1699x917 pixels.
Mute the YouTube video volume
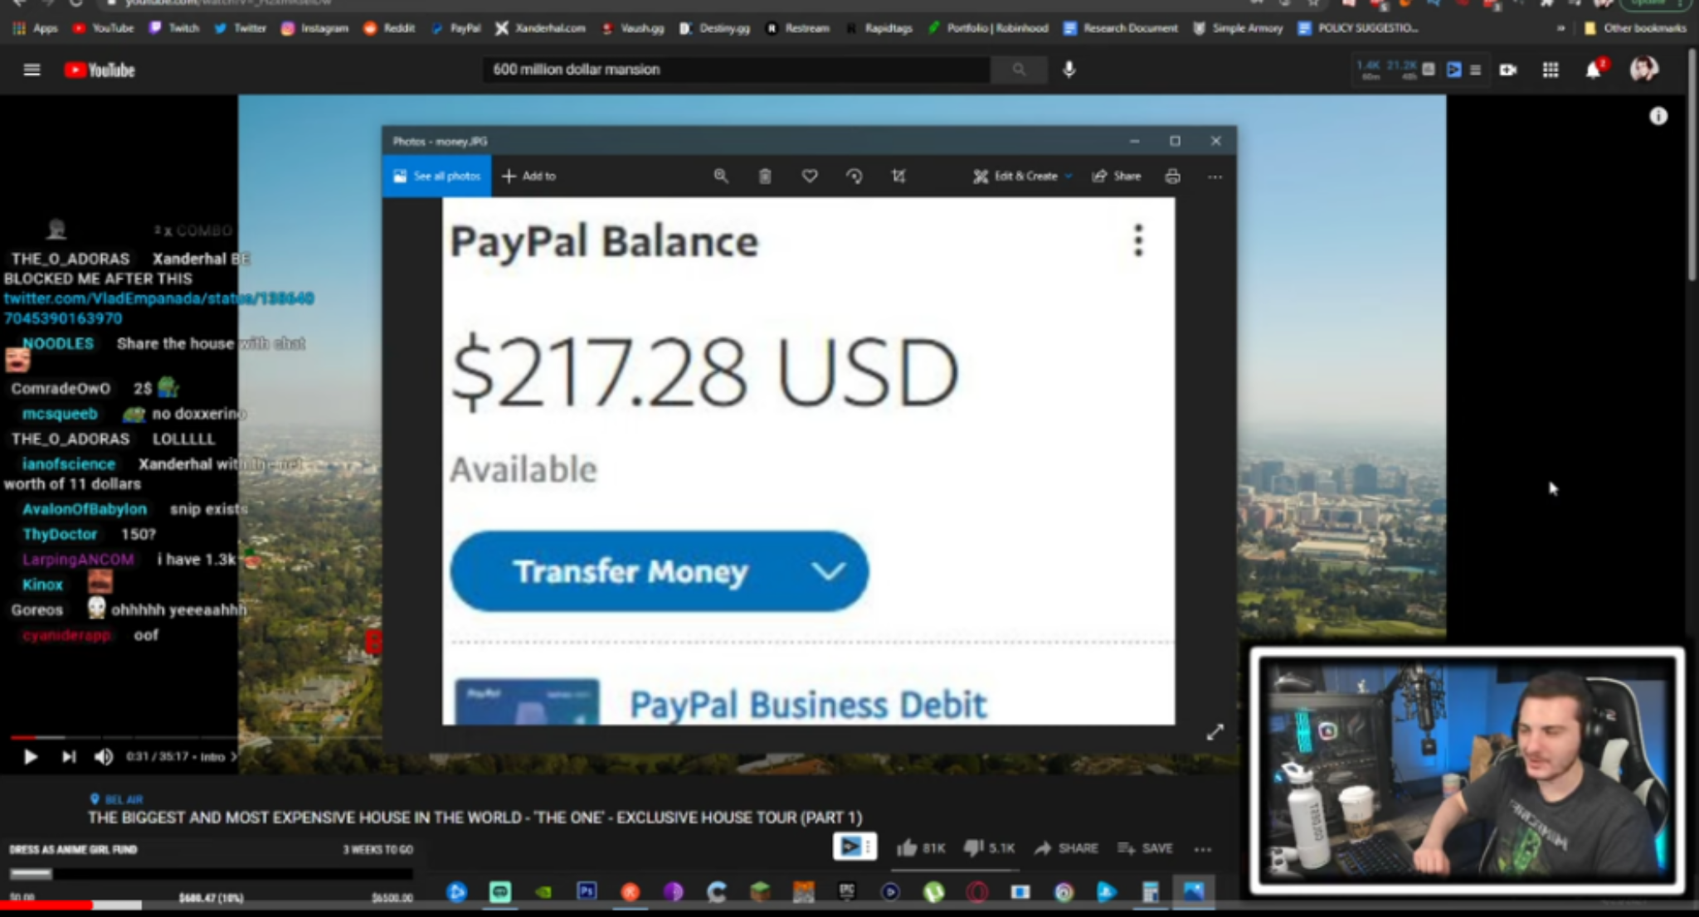[x=103, y=756]
